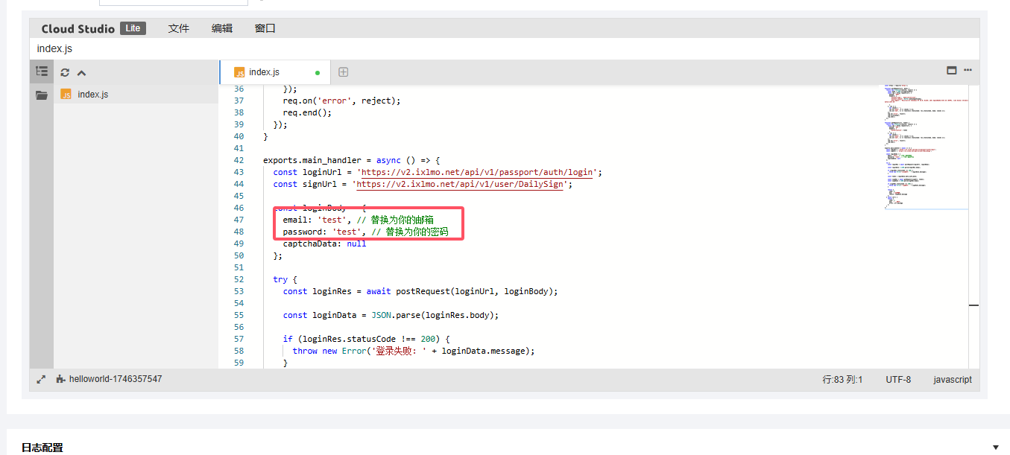Expand the editor to fullscreen
This screenshot has width=1010, height=455.
click(x=41, y=380)
